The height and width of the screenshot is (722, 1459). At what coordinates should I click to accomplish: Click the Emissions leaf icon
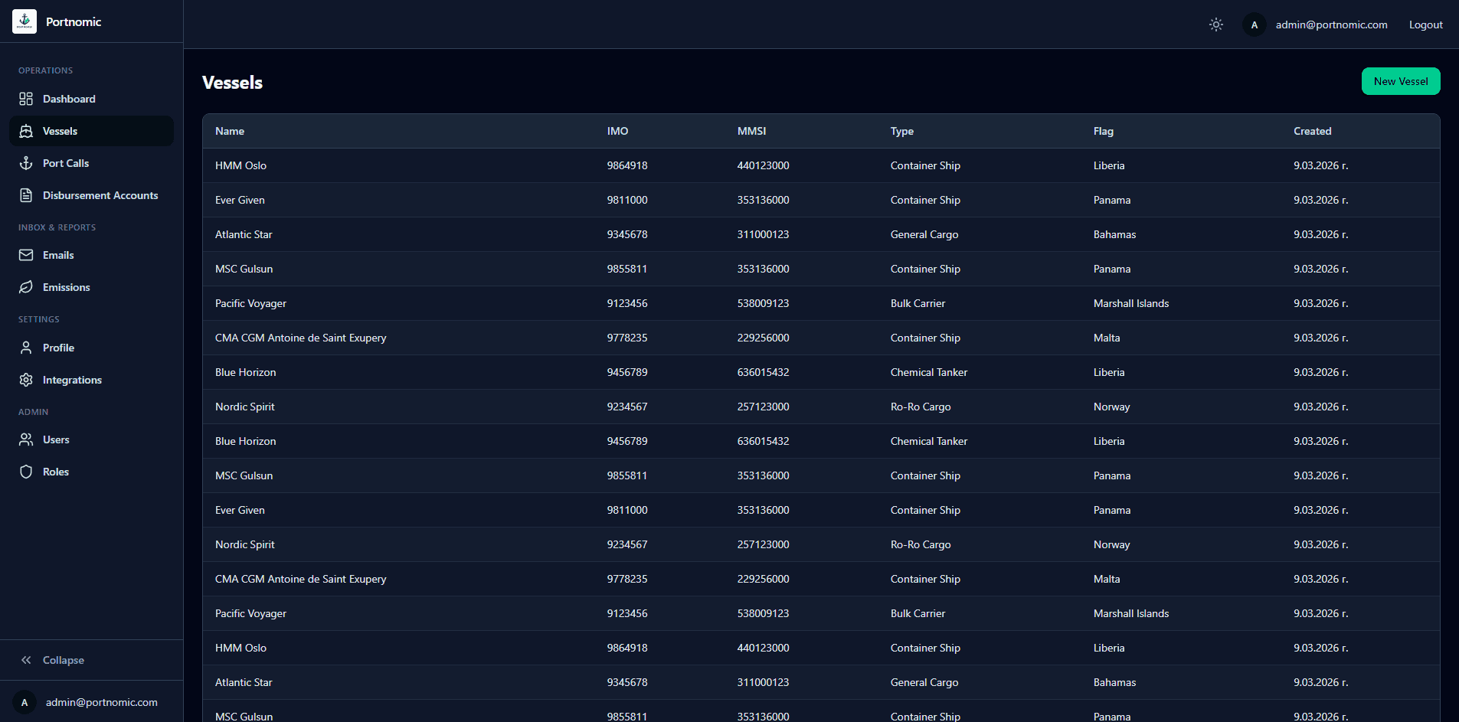(x=26, y=287)
